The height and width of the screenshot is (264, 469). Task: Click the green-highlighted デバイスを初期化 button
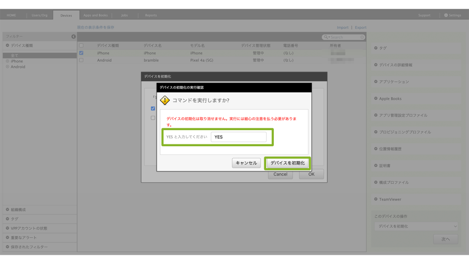coord(288,163)
